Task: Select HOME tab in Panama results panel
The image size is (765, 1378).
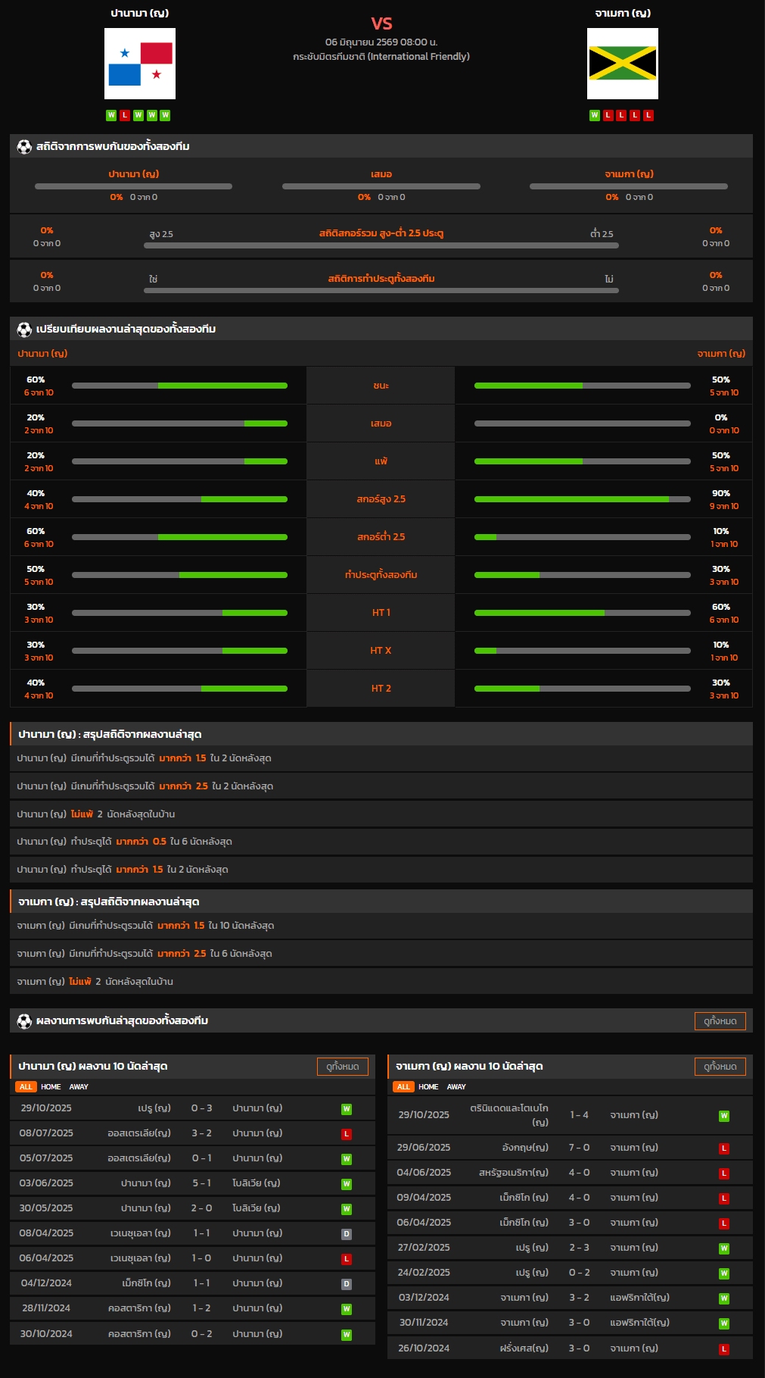Action: click(51, 1087)
